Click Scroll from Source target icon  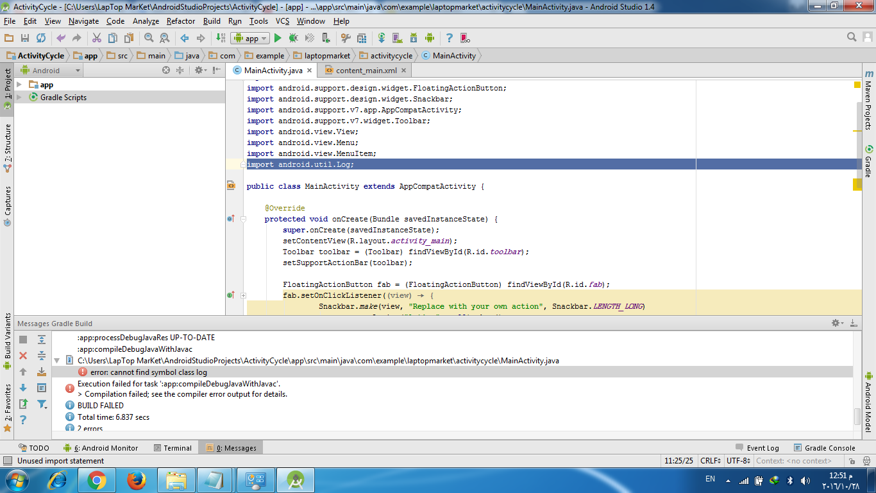166,71
